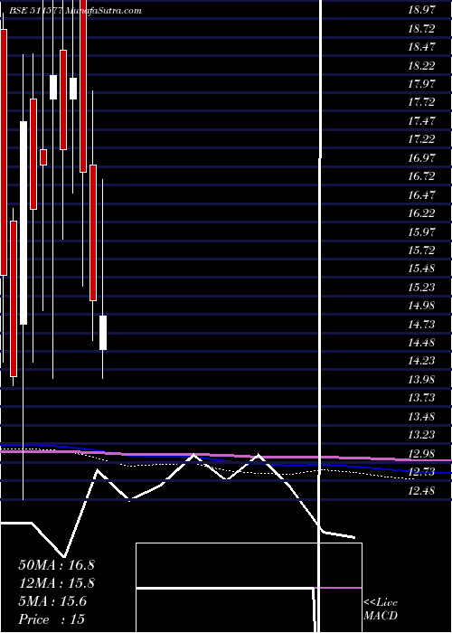The height and width of the screenshot is (633, 452).
Task: Click the 12.98 axis label
Action: pos(421,454)
